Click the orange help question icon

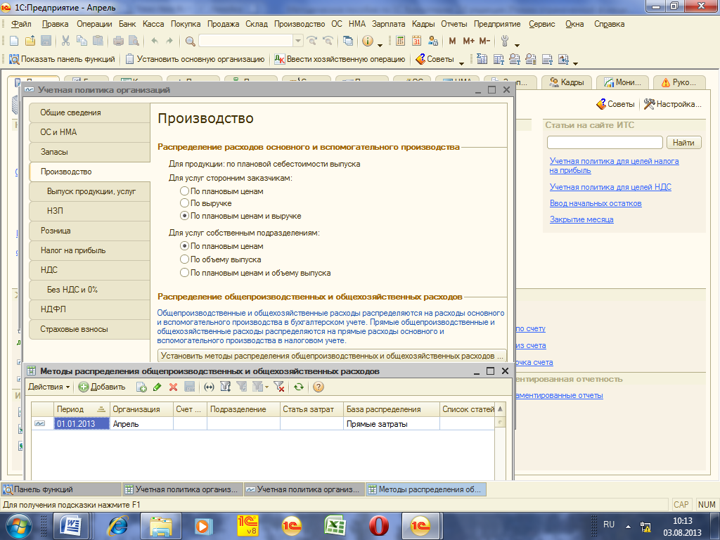point(319,387)
